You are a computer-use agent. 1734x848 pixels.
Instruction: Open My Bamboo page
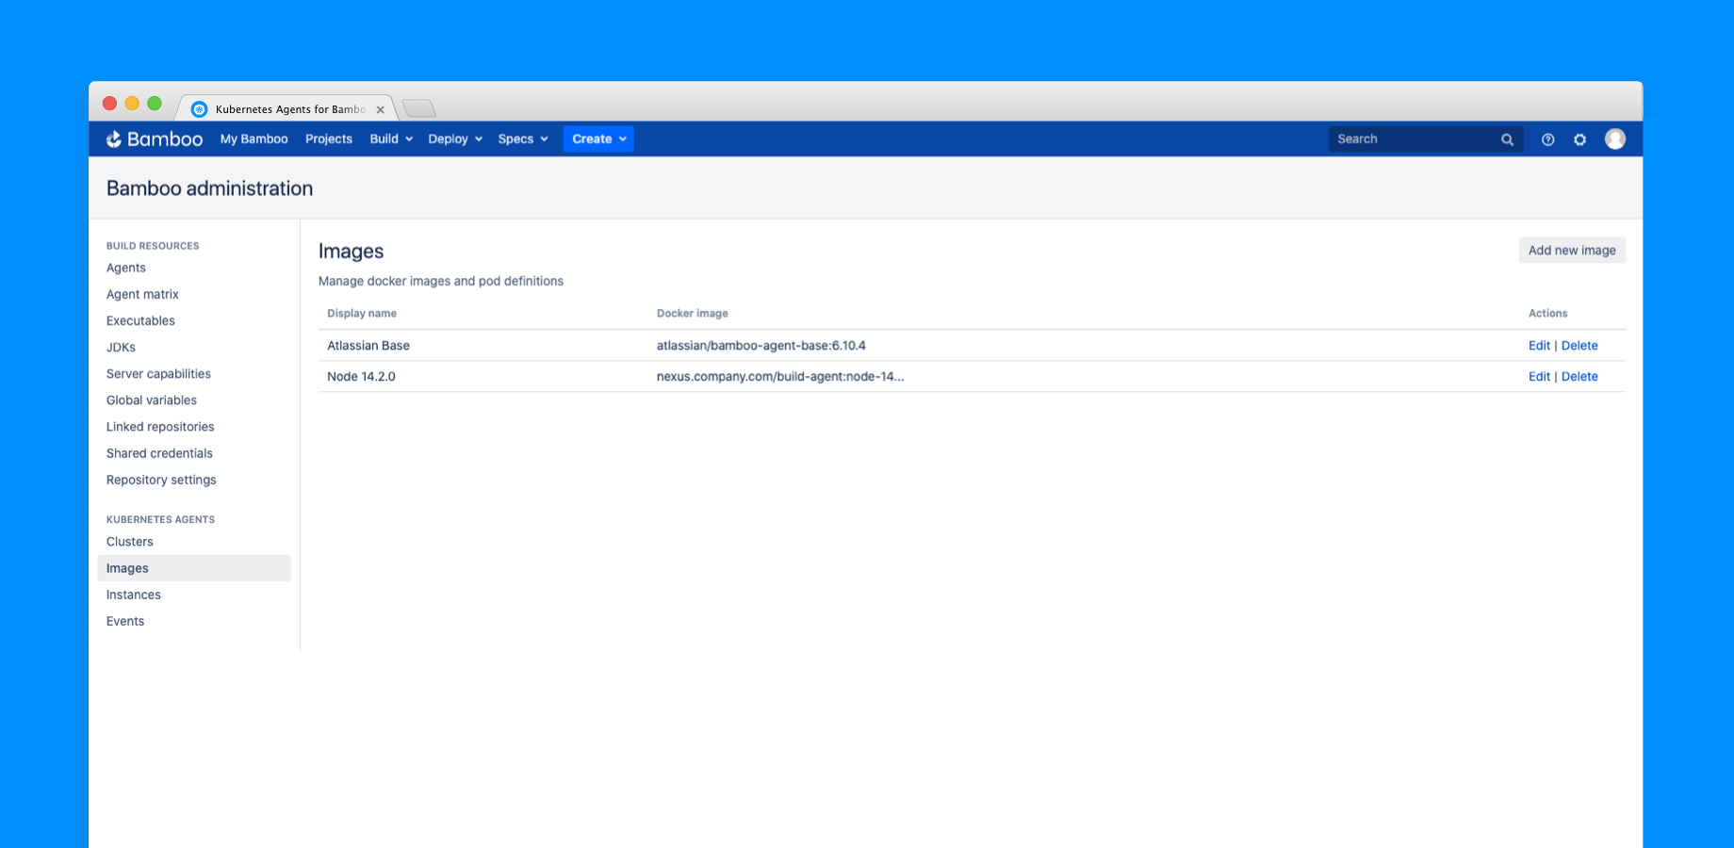(x=254, y=139)
